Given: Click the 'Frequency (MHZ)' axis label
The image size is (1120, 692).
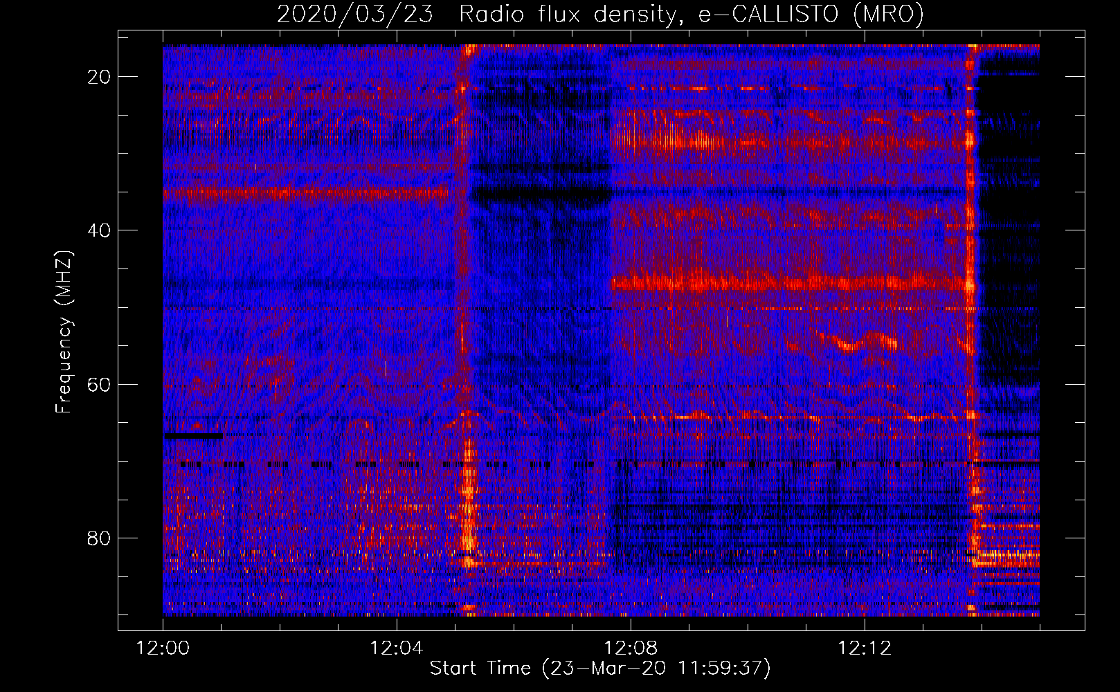Looking at the screenshot, I should click(x=64, y=332).
